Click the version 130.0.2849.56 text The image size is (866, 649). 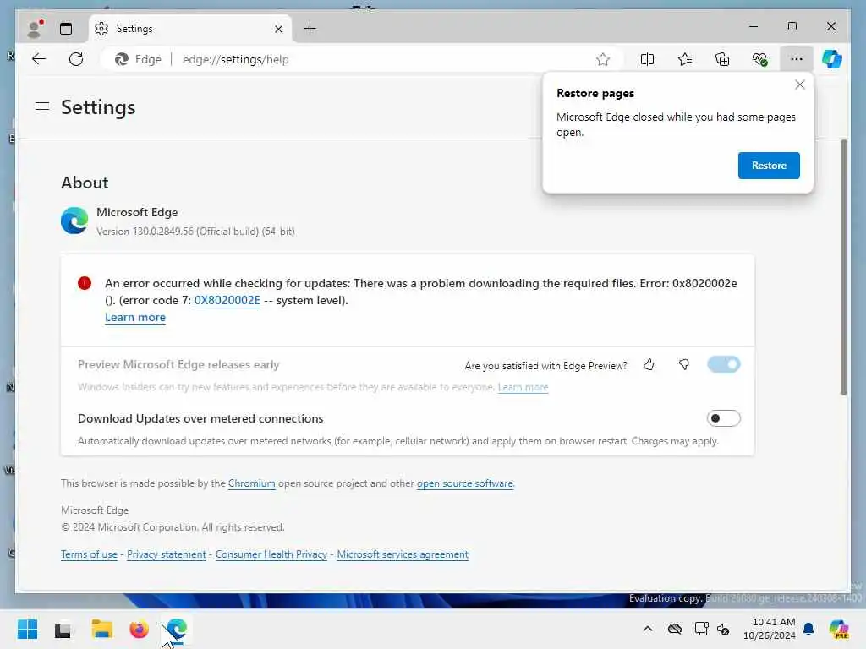coord(195,232)
